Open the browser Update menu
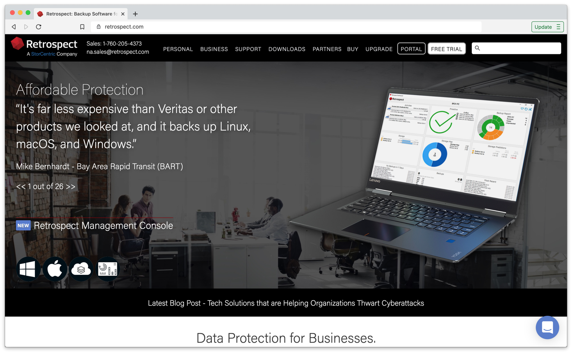The height and width of the screenshot is (352, 572). pos(547,27)
